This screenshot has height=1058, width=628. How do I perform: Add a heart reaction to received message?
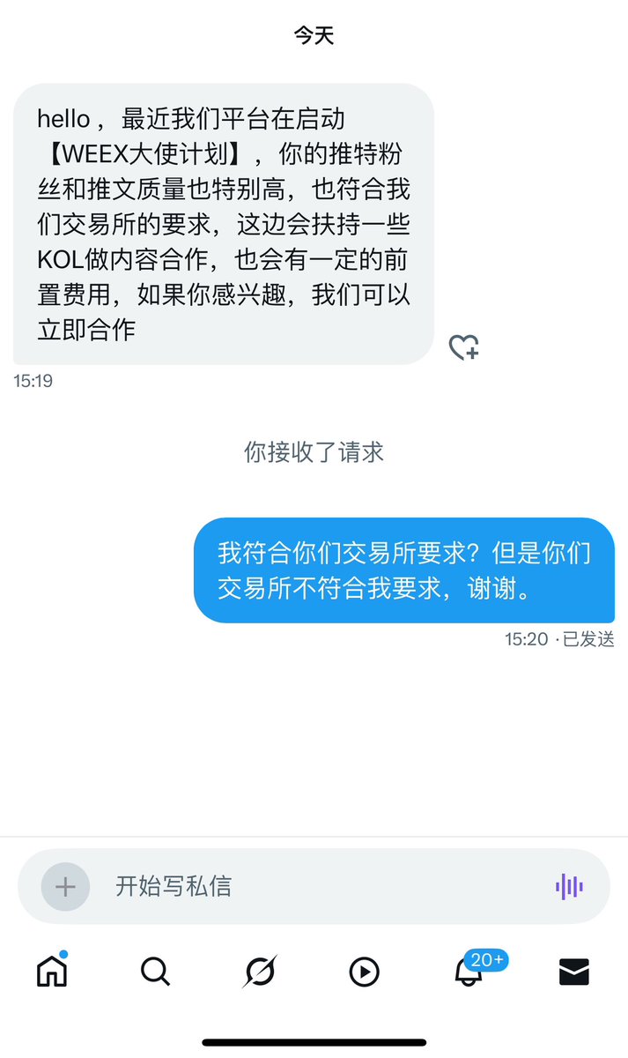pos(464,347)
